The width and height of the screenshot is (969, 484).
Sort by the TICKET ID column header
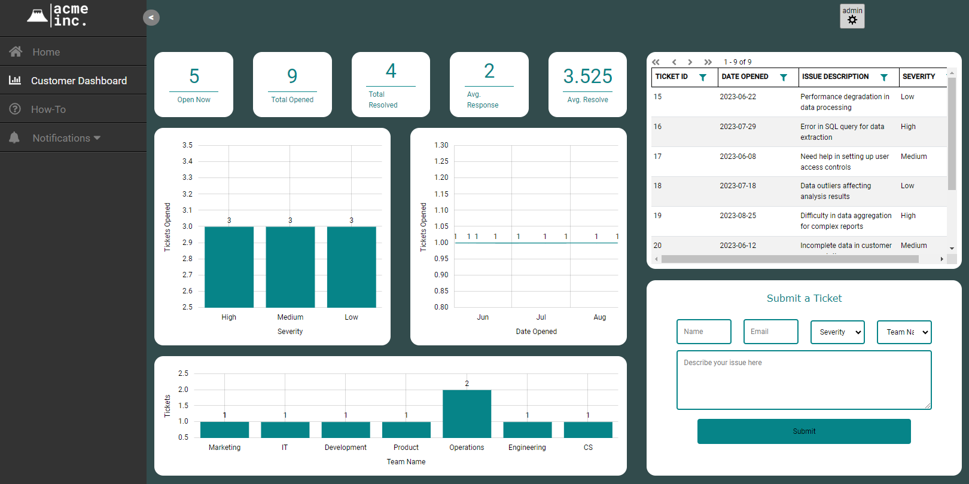(x=672, y=76)
